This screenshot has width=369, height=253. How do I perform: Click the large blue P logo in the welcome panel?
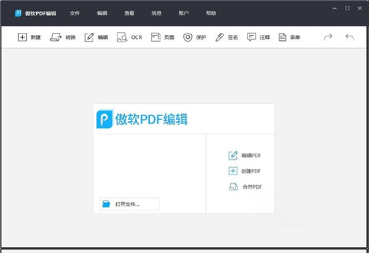click(x=105, y=119)
